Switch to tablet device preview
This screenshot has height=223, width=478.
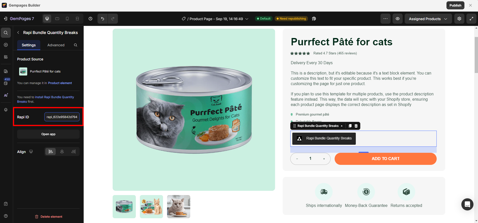tap(57, 19)
